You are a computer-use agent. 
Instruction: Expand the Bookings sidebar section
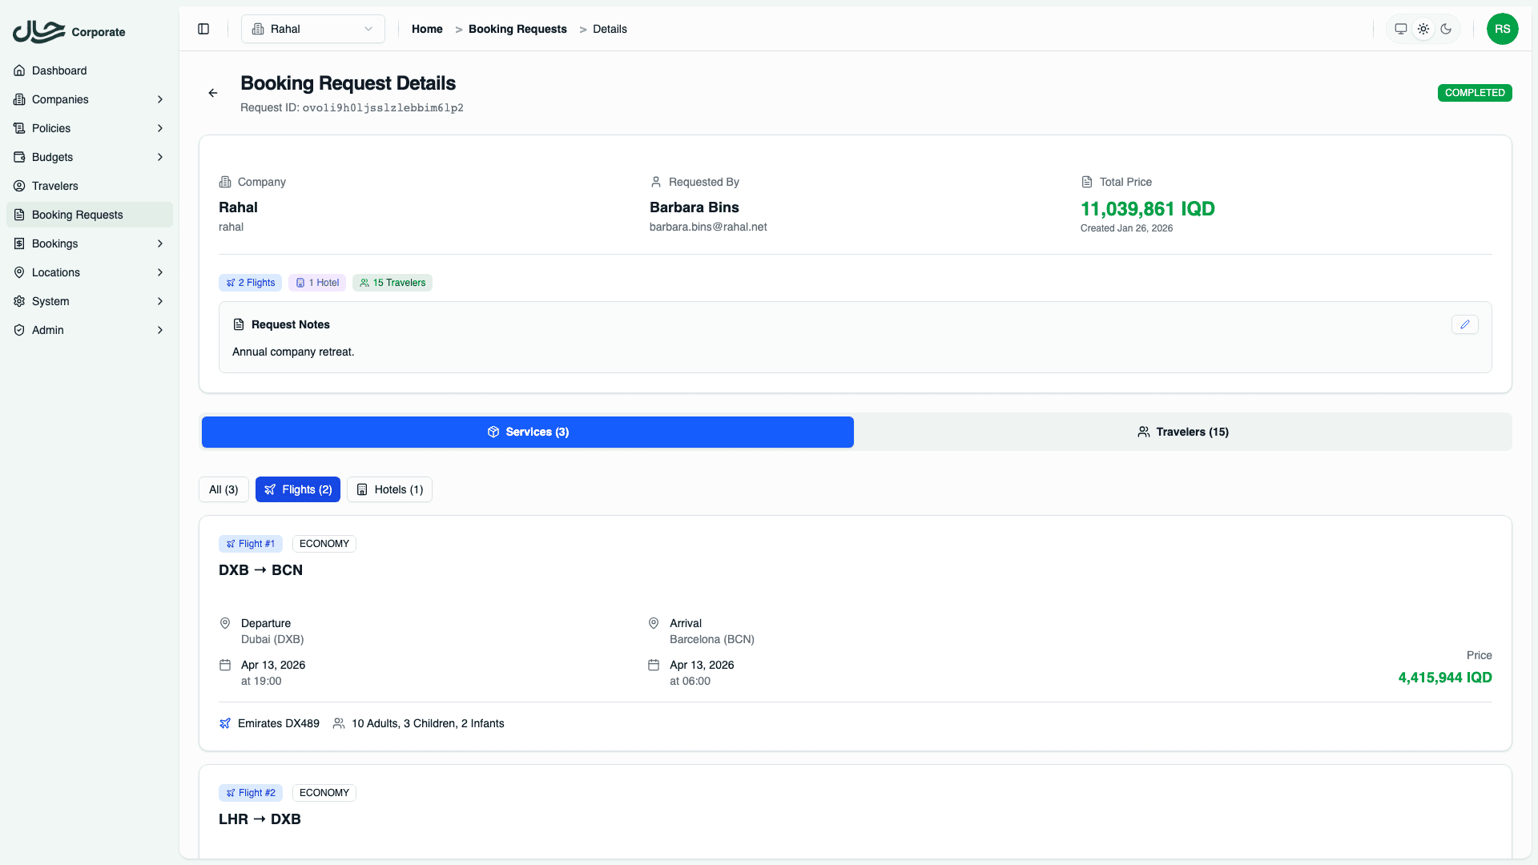[89, 243]
